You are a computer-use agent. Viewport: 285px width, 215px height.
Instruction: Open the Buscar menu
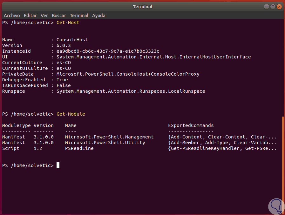click(59, 16)
